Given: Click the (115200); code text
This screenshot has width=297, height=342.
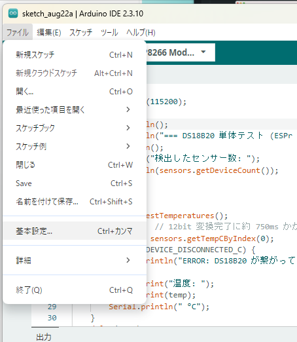Looking at the screenshot, I should pos(166,102).
